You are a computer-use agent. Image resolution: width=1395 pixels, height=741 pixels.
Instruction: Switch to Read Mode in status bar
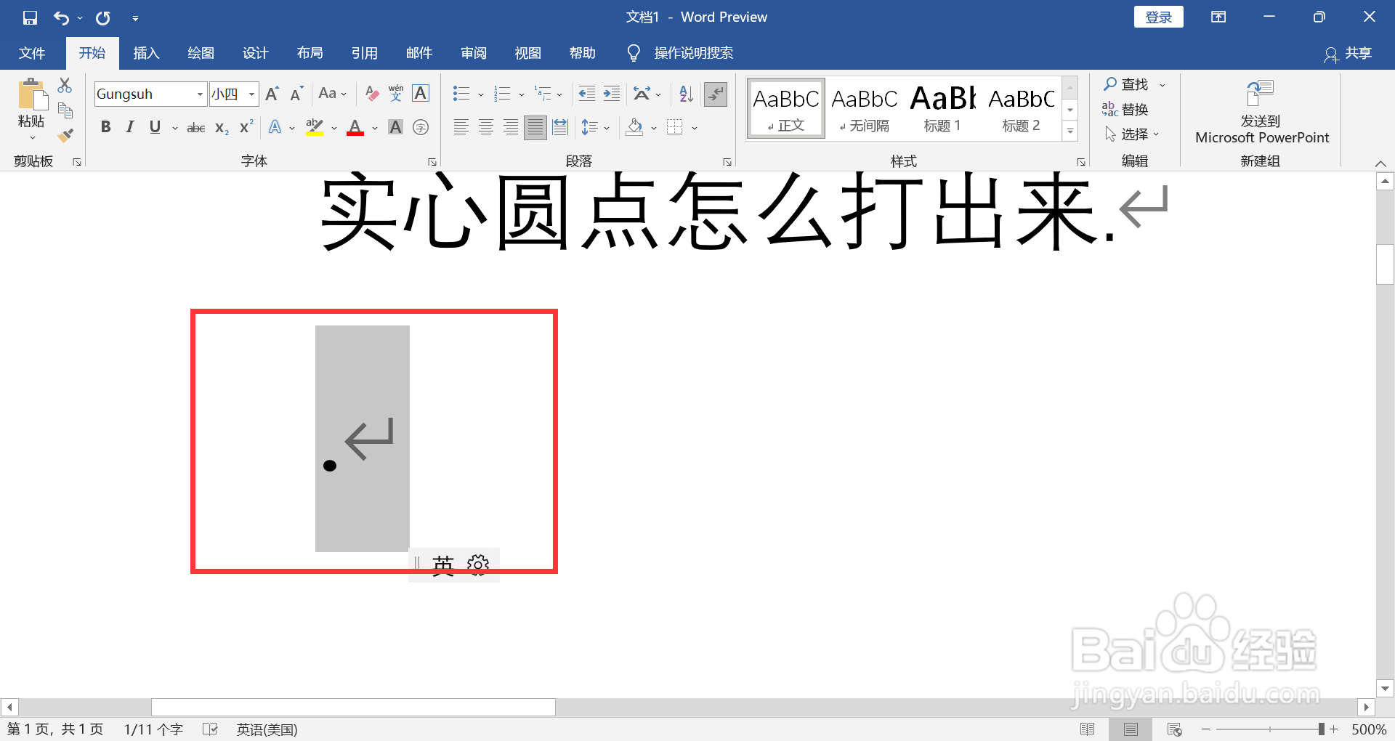coord(1088,729)
